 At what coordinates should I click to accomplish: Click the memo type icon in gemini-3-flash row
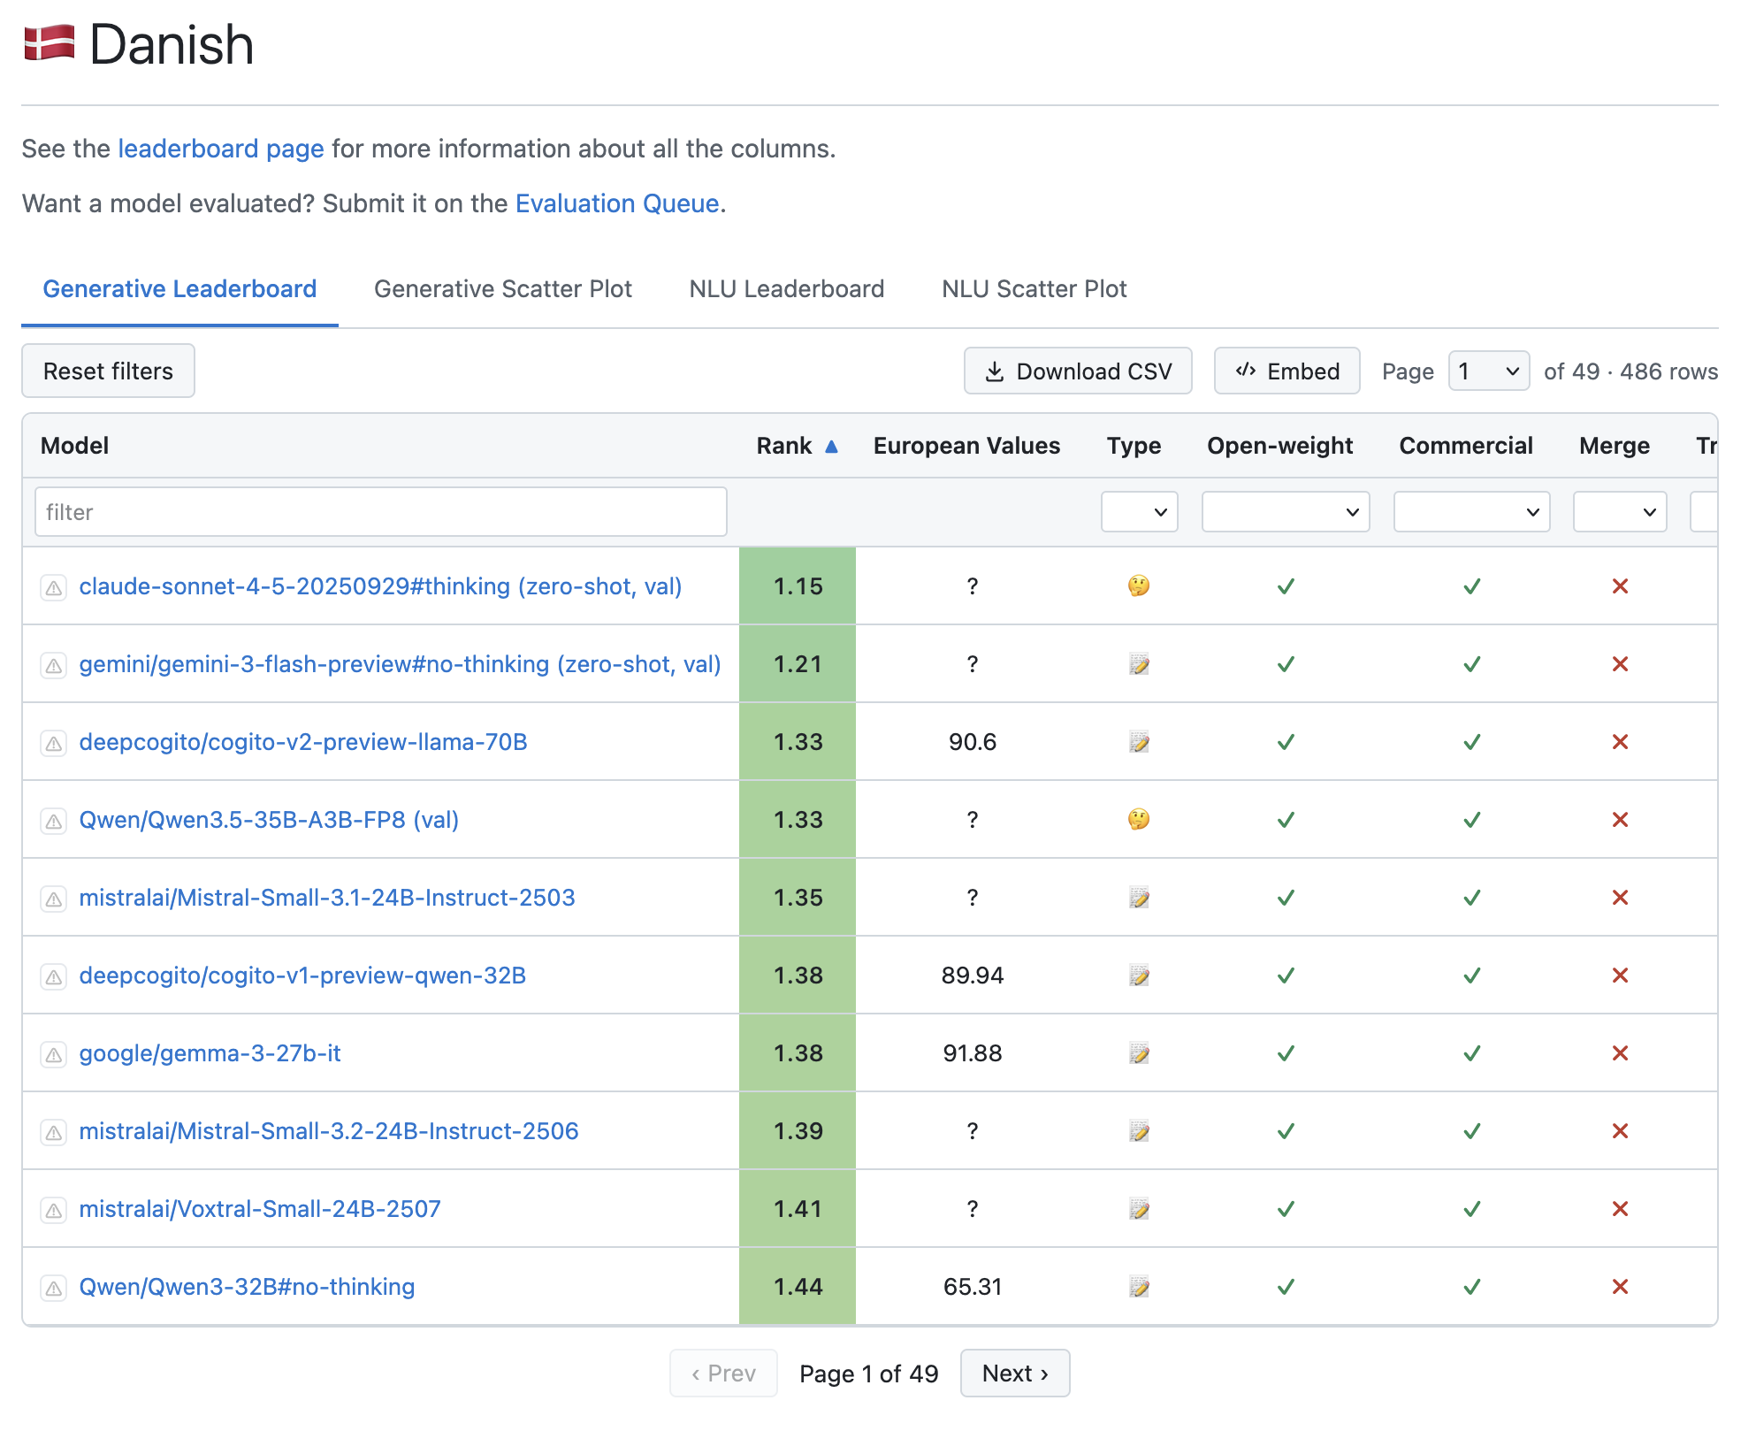pyautogui.click(x=1139, y=663)
